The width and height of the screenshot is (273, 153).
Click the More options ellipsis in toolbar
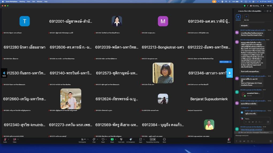[x=164, y=139]
